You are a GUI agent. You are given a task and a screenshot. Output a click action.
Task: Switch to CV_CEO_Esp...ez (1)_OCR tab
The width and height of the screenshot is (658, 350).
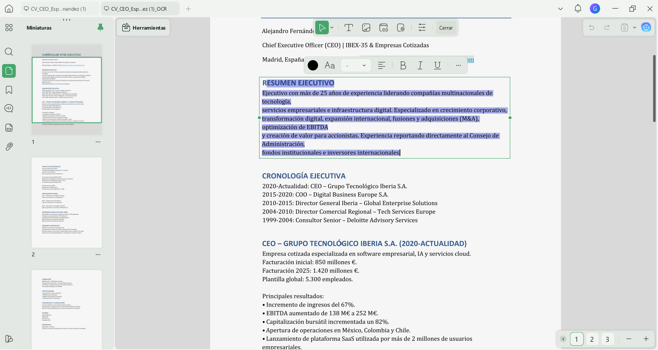(x=140, y=9)
